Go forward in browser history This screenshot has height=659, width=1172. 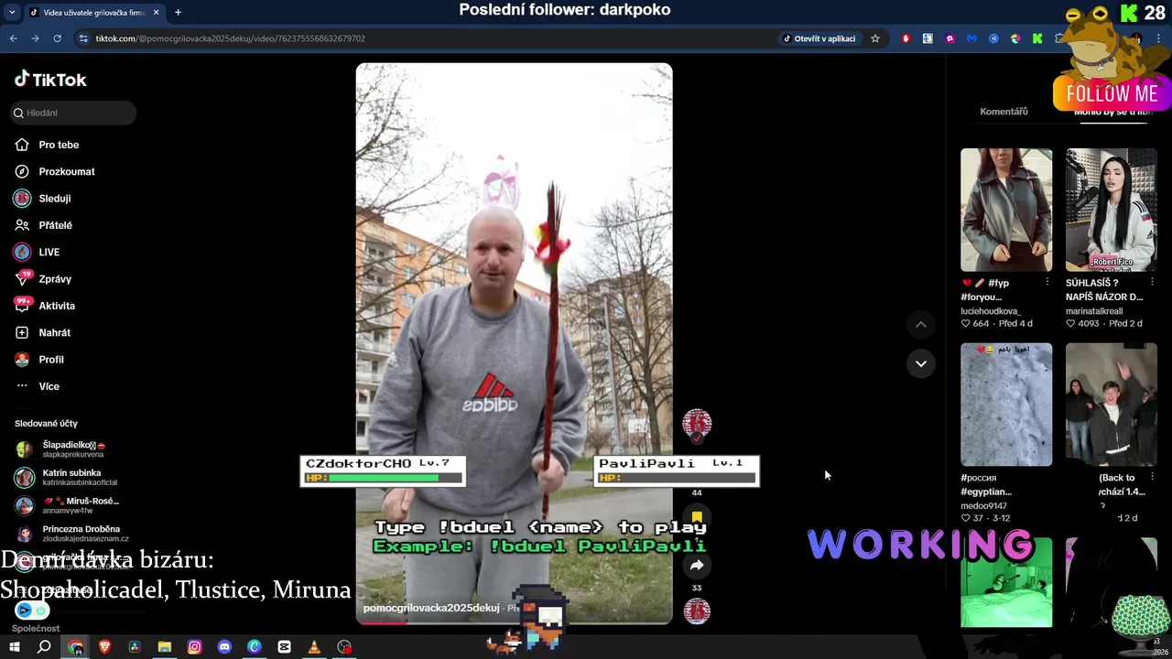coord(35,38)
